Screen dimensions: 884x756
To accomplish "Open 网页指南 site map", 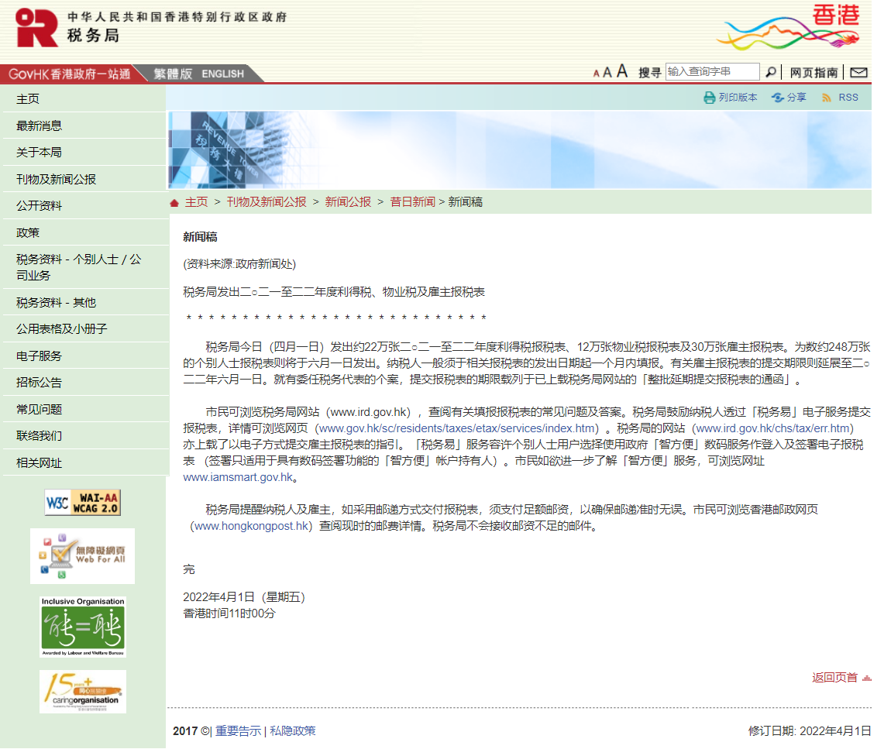I will 813,73.
